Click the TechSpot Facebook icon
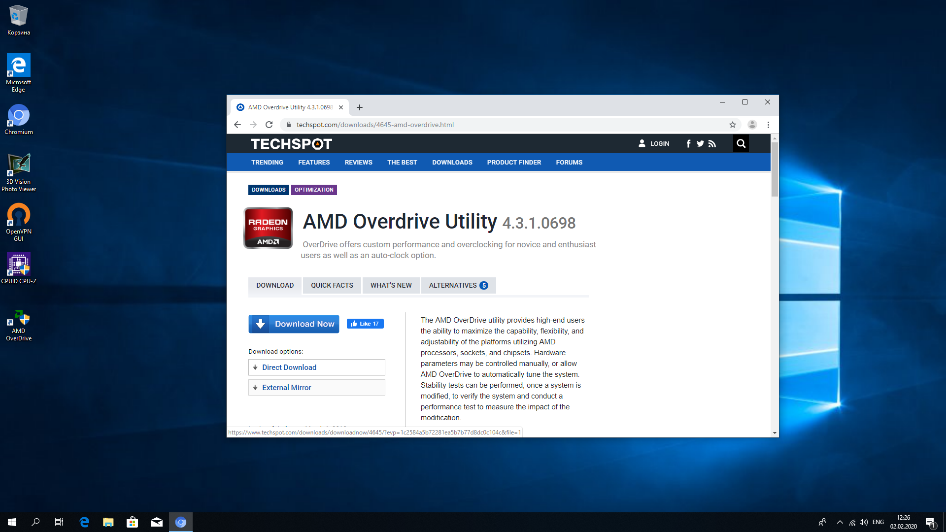 tap(688, 144)
